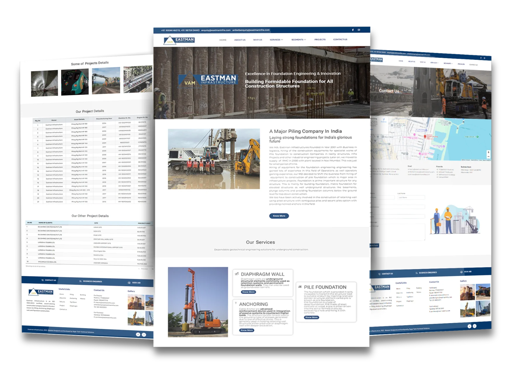Click the map zoom out minus button
The width and height of the screenshot is (512, 373).
[x=488, y=157]
